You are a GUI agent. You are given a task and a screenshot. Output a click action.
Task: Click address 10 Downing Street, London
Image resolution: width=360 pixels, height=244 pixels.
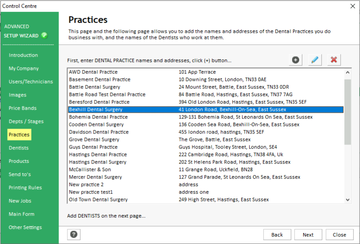223,80
